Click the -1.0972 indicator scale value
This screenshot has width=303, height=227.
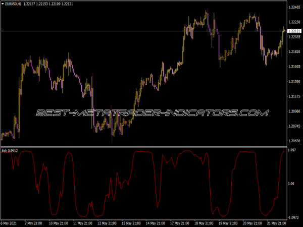coord(293,216)
